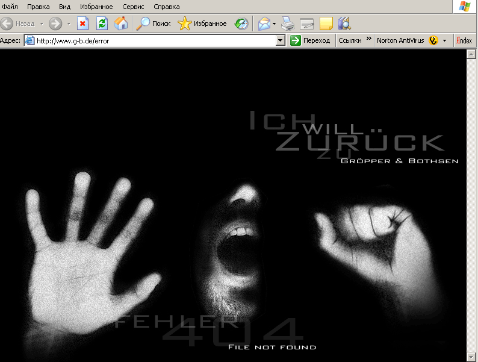Open the Файл menu
Viewport: 478px width, 362px height.
[x=10, y=7]
